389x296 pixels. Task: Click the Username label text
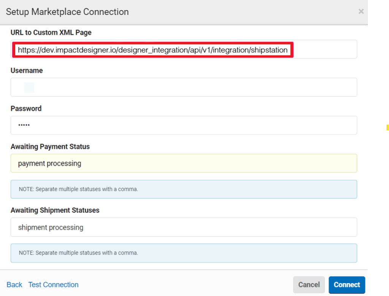click(27, 71)
